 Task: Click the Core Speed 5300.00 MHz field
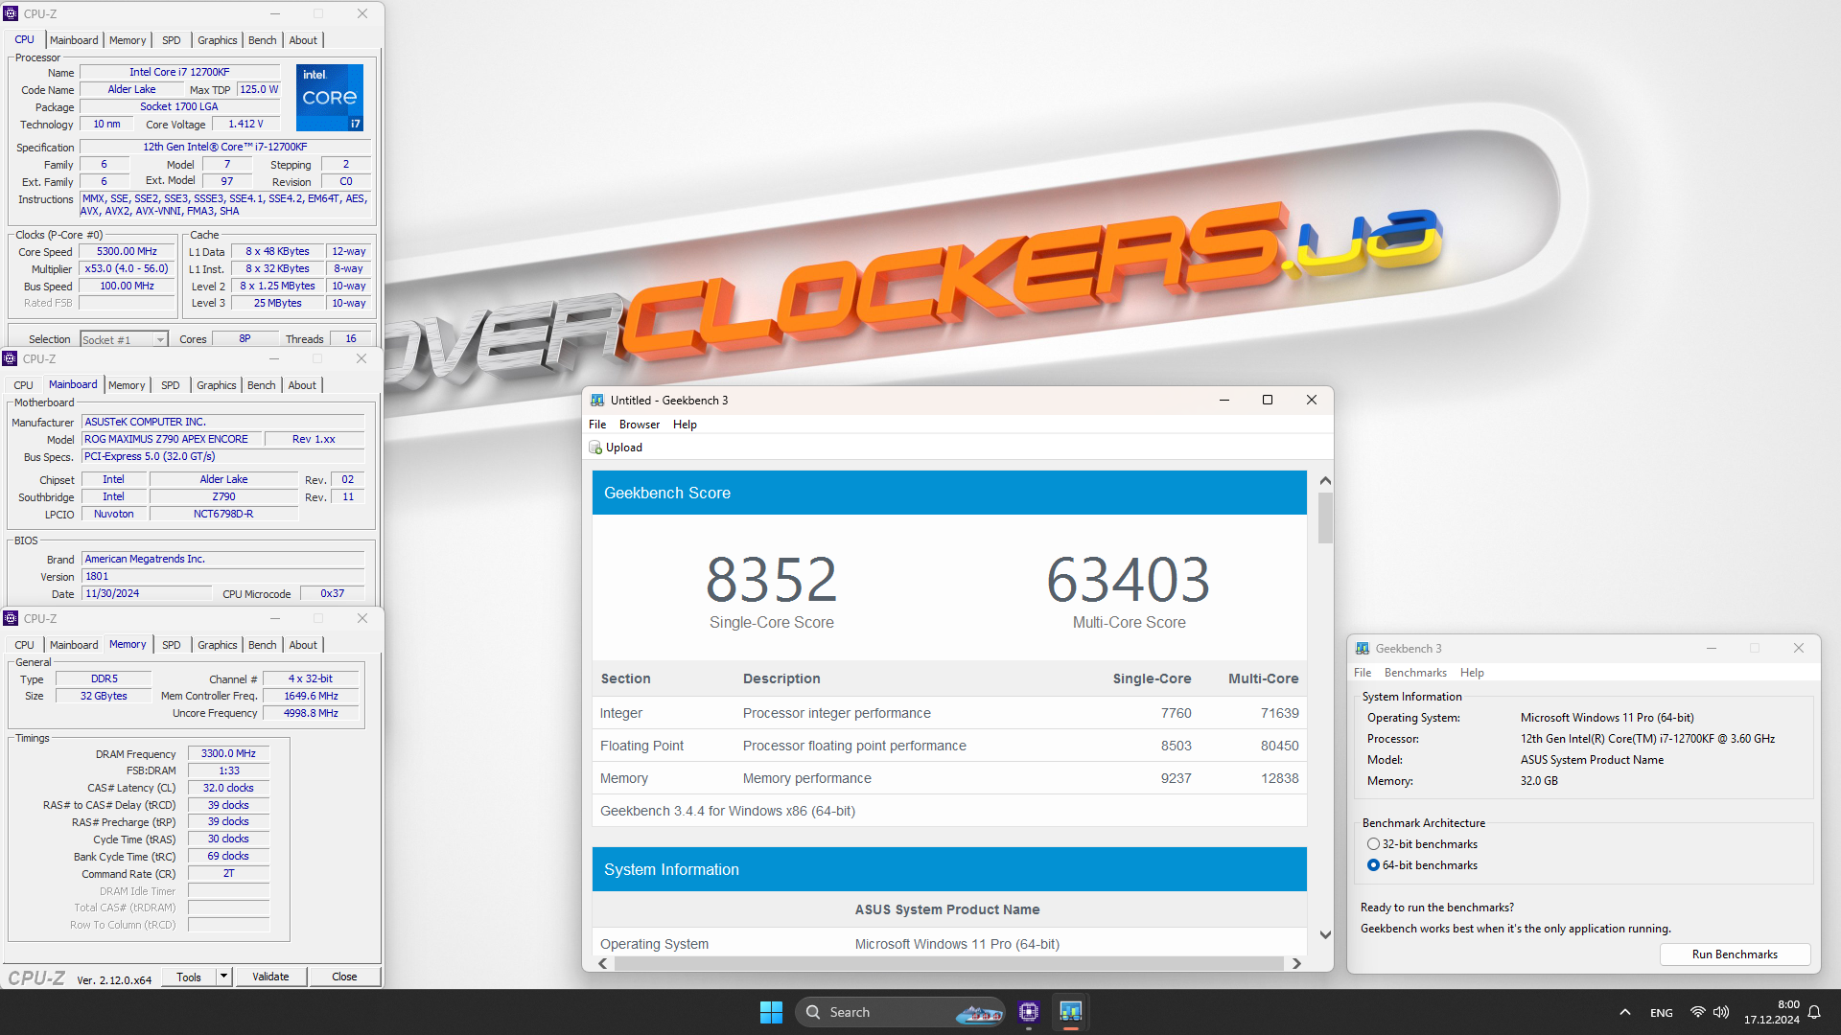click(127, 252)
